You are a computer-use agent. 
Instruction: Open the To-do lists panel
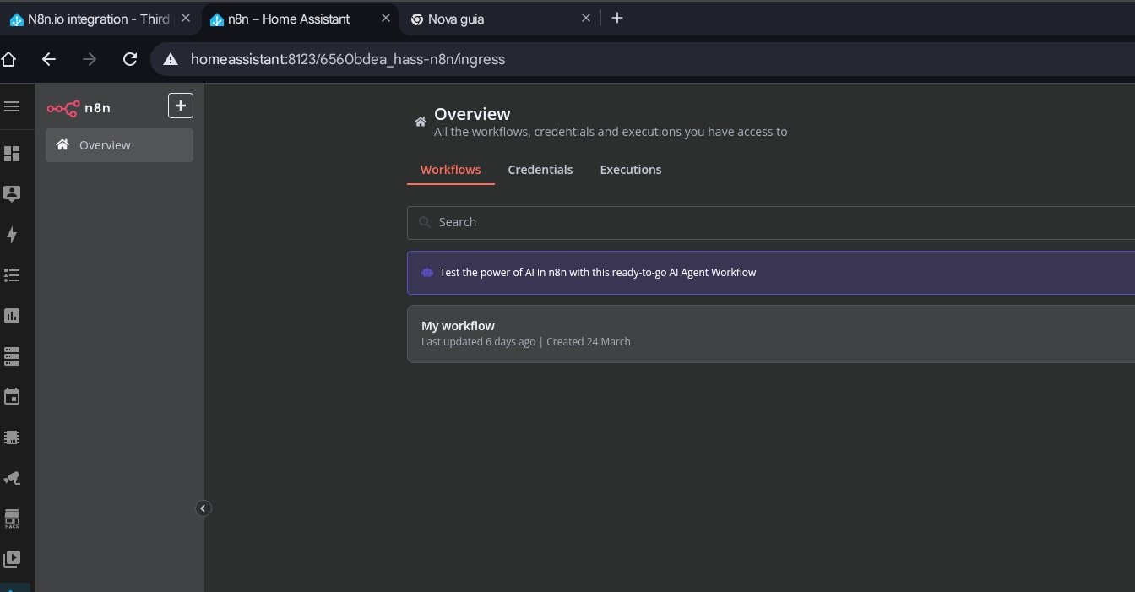click(x=12, y=274)
